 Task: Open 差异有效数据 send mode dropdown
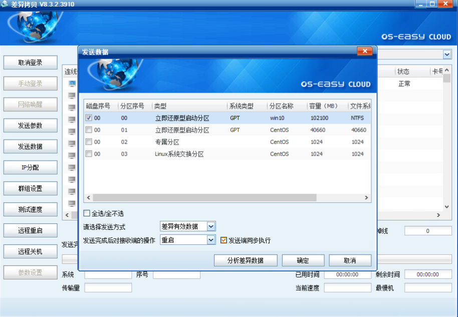[211, 227]
